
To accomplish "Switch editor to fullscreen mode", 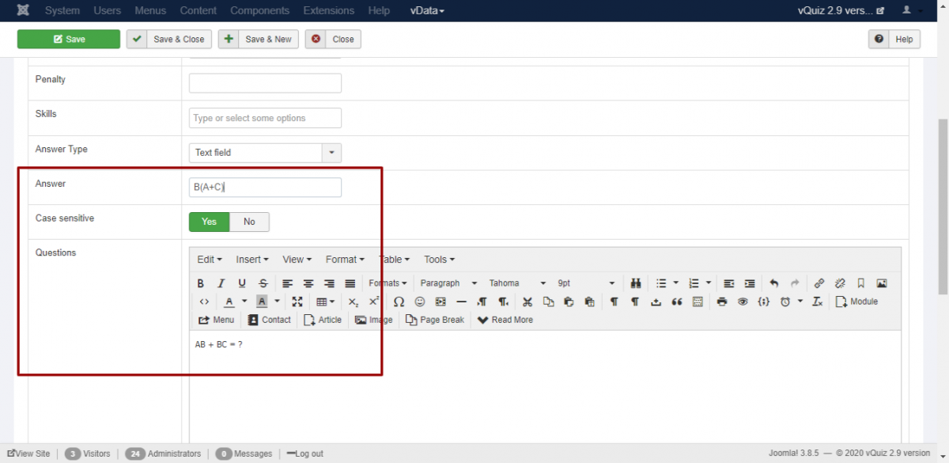I will pos(297,302).
